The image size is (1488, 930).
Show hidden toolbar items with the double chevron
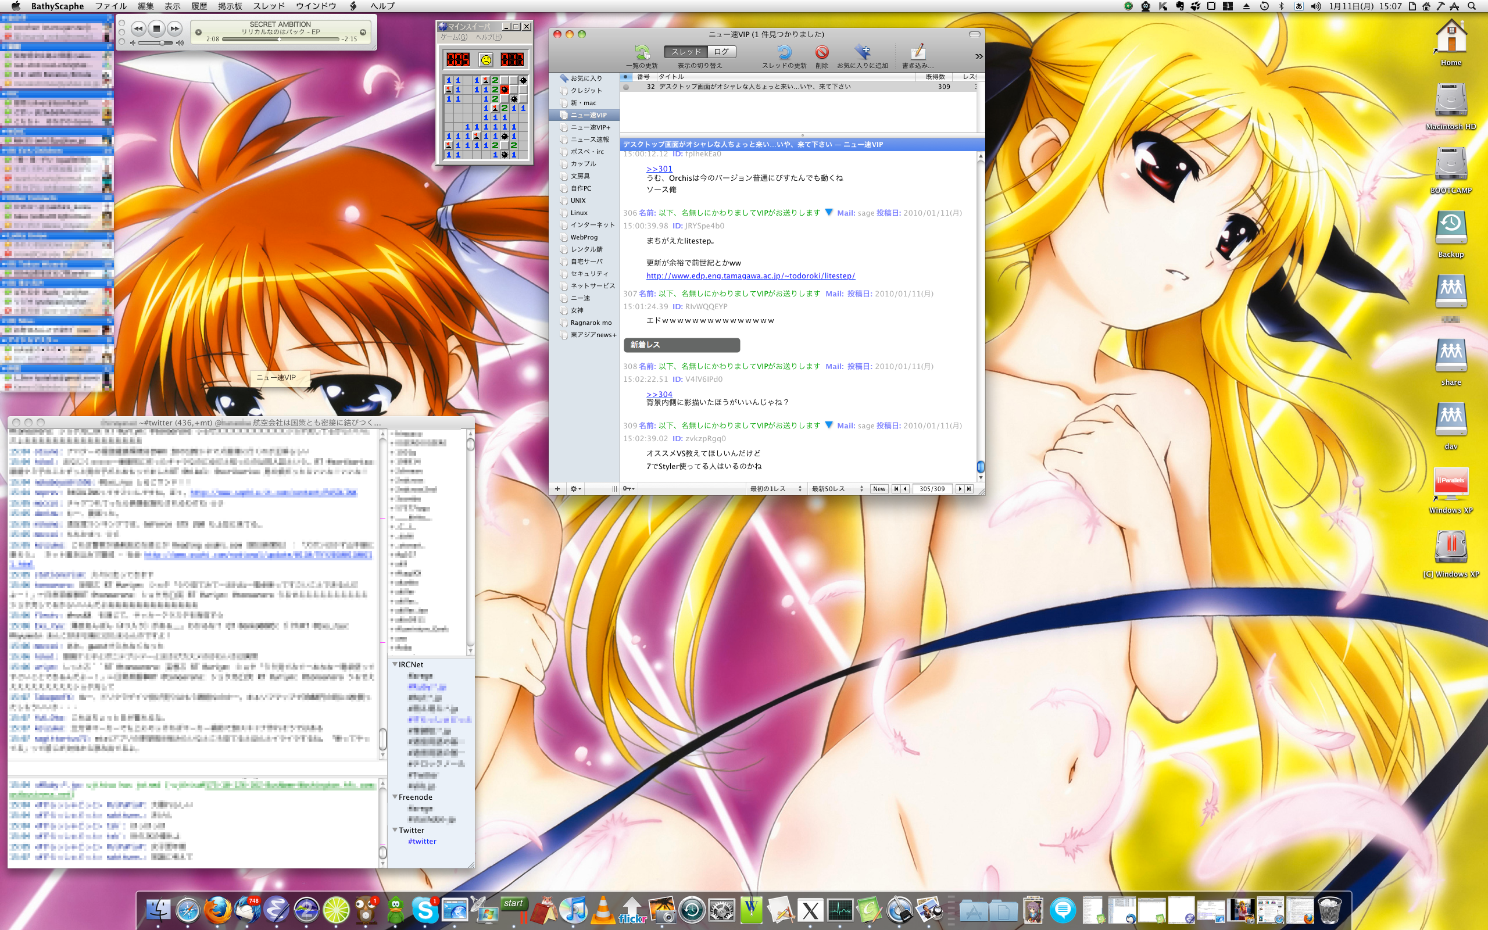click(x=978, y=56)
